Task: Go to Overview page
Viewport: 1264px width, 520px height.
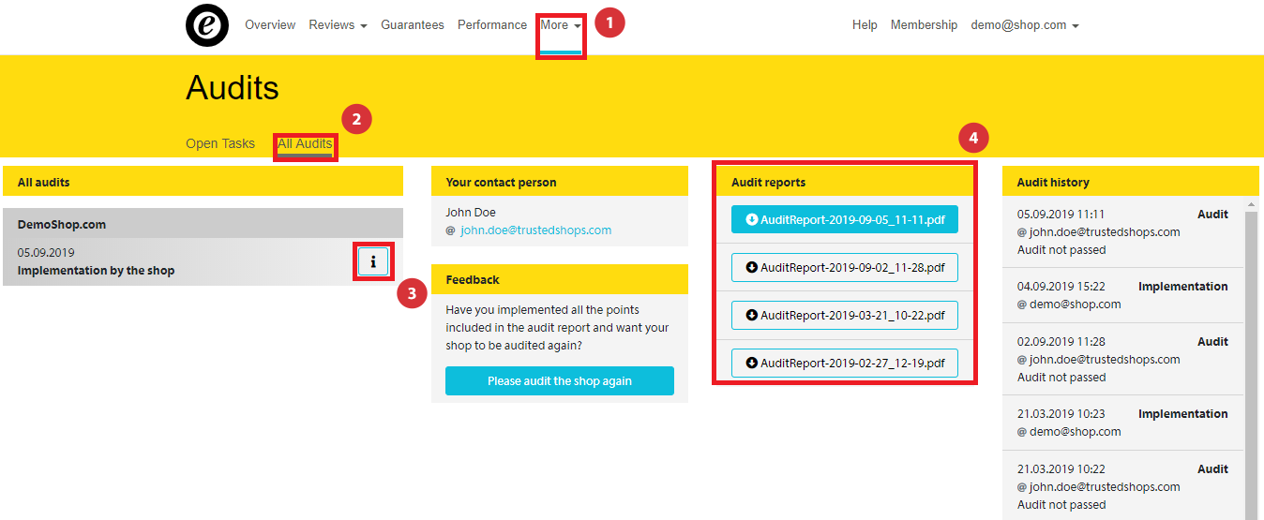Action: tap(270, 25)
